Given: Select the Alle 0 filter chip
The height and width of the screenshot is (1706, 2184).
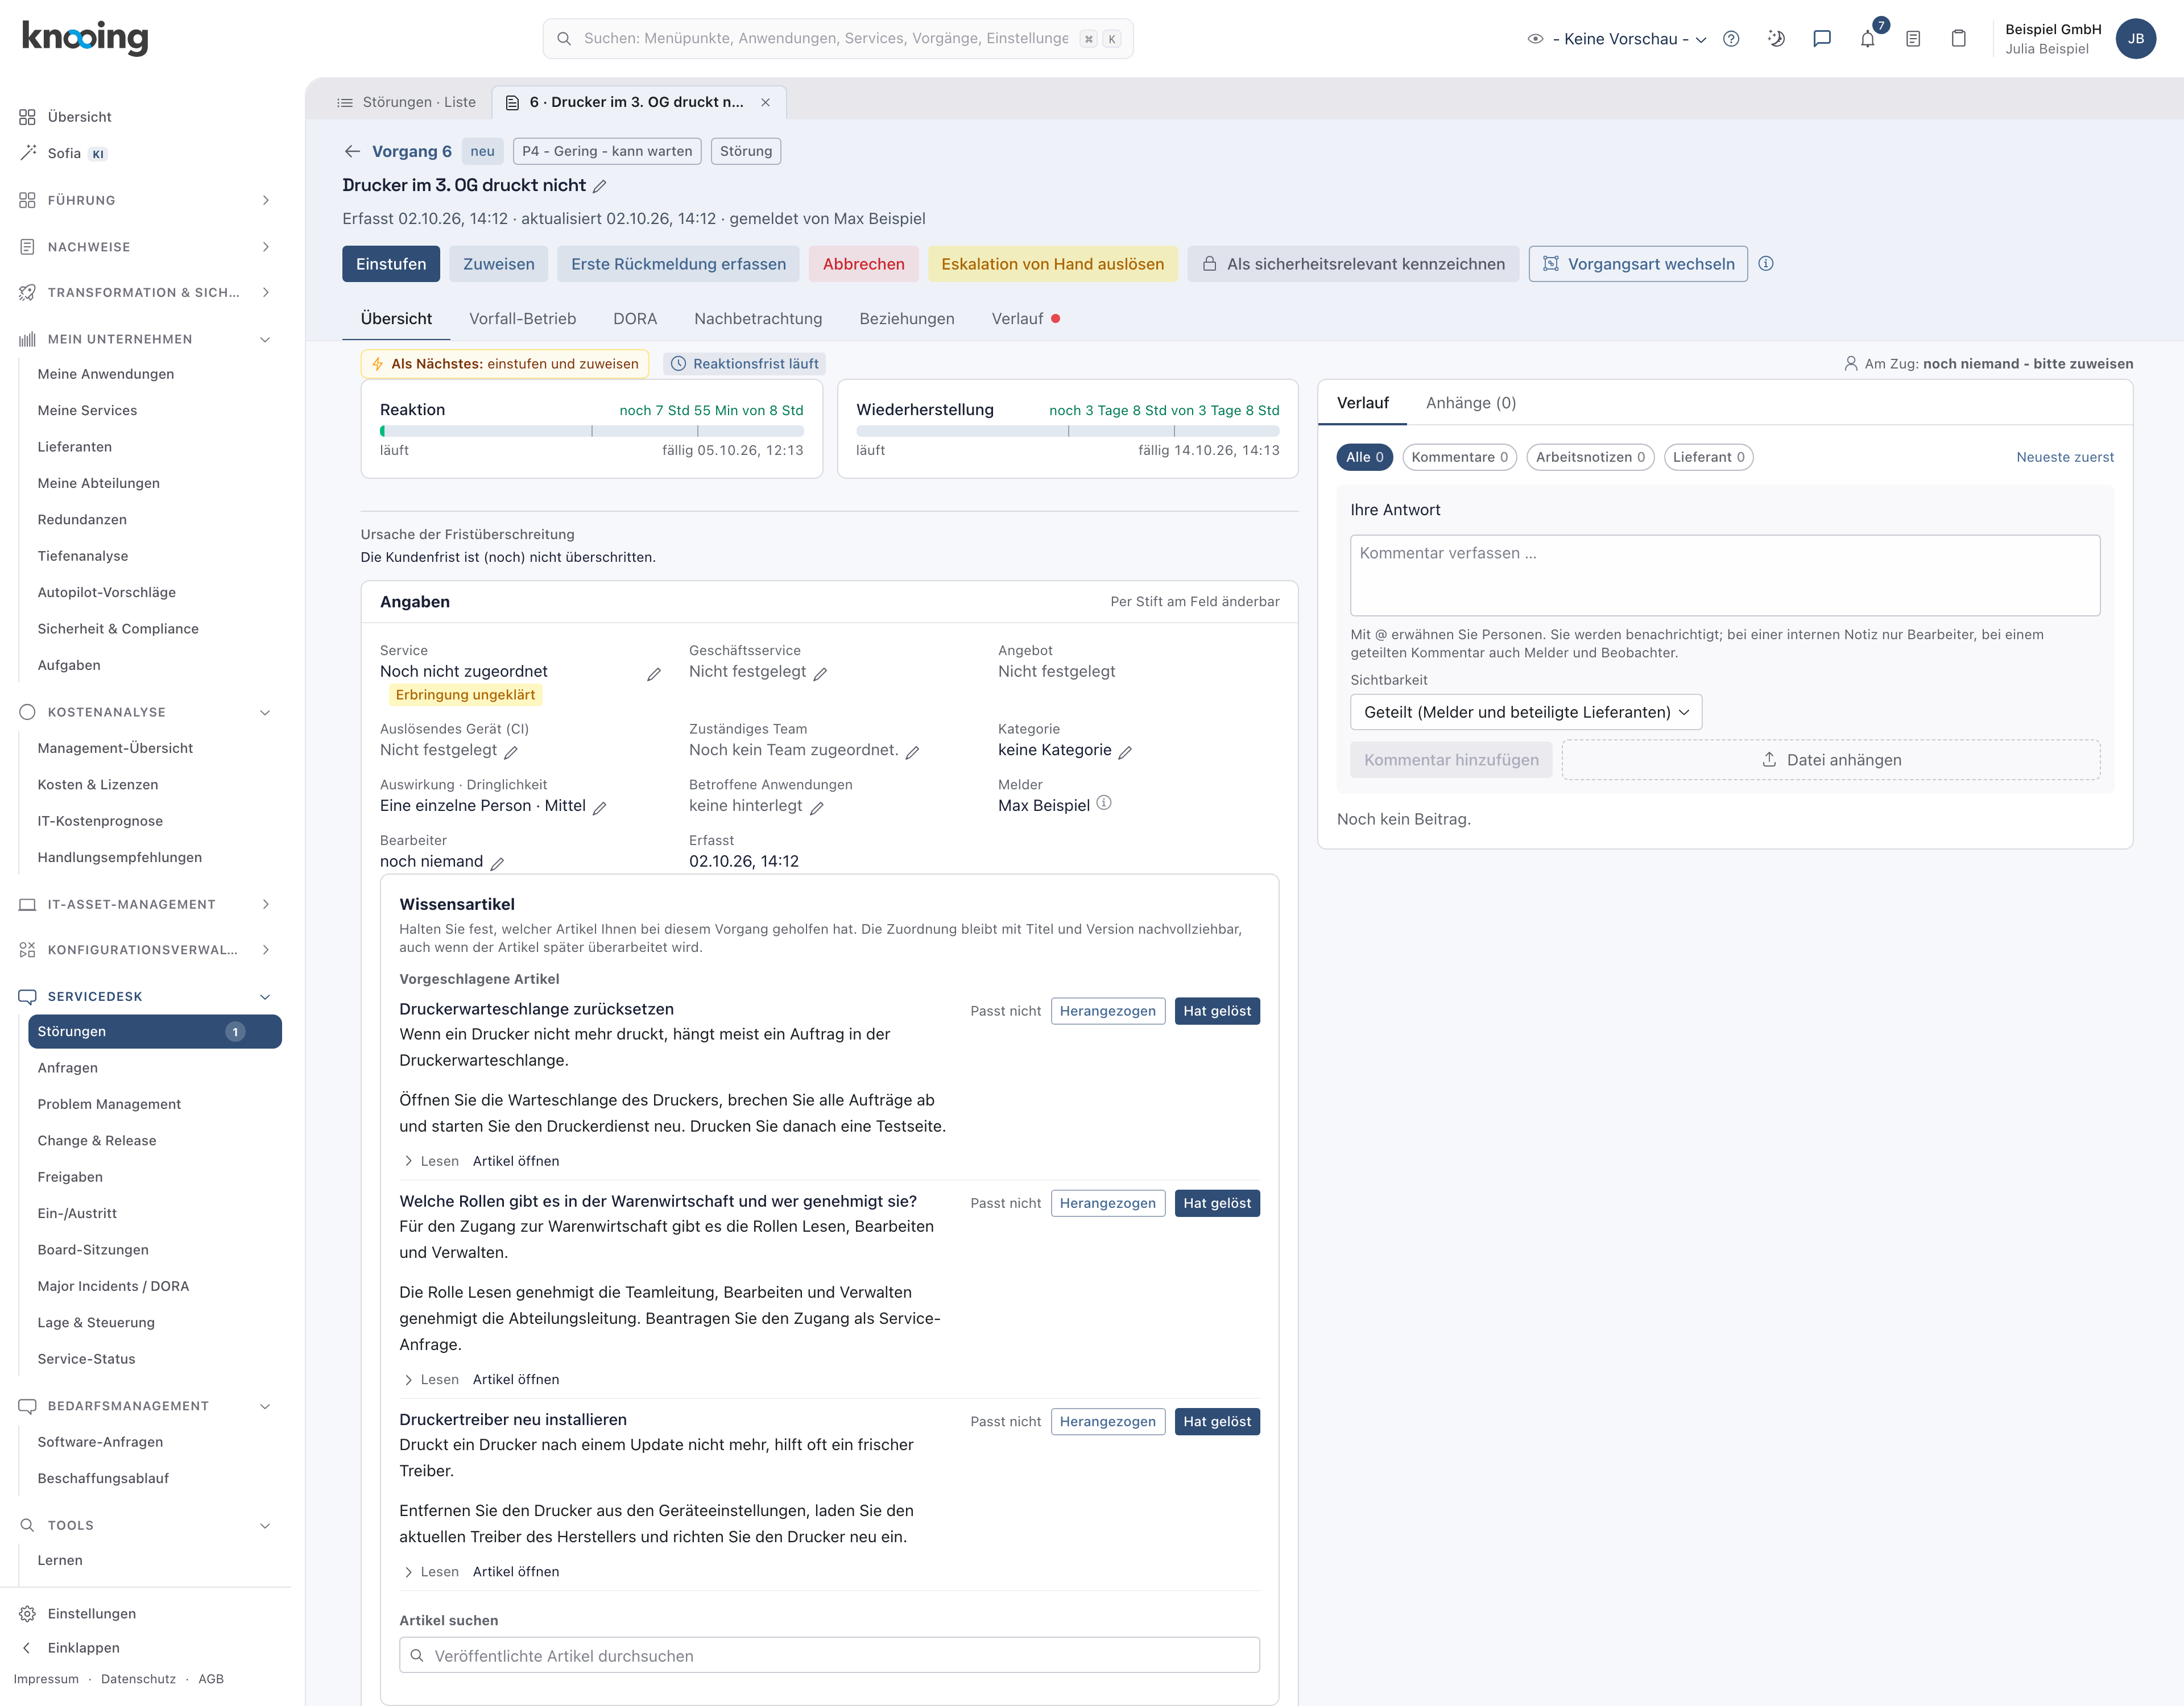Looking at the screenshot, I should click(1364, 457).
